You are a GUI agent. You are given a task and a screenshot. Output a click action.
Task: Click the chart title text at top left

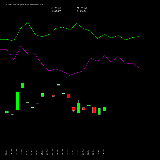pos(23,5)
